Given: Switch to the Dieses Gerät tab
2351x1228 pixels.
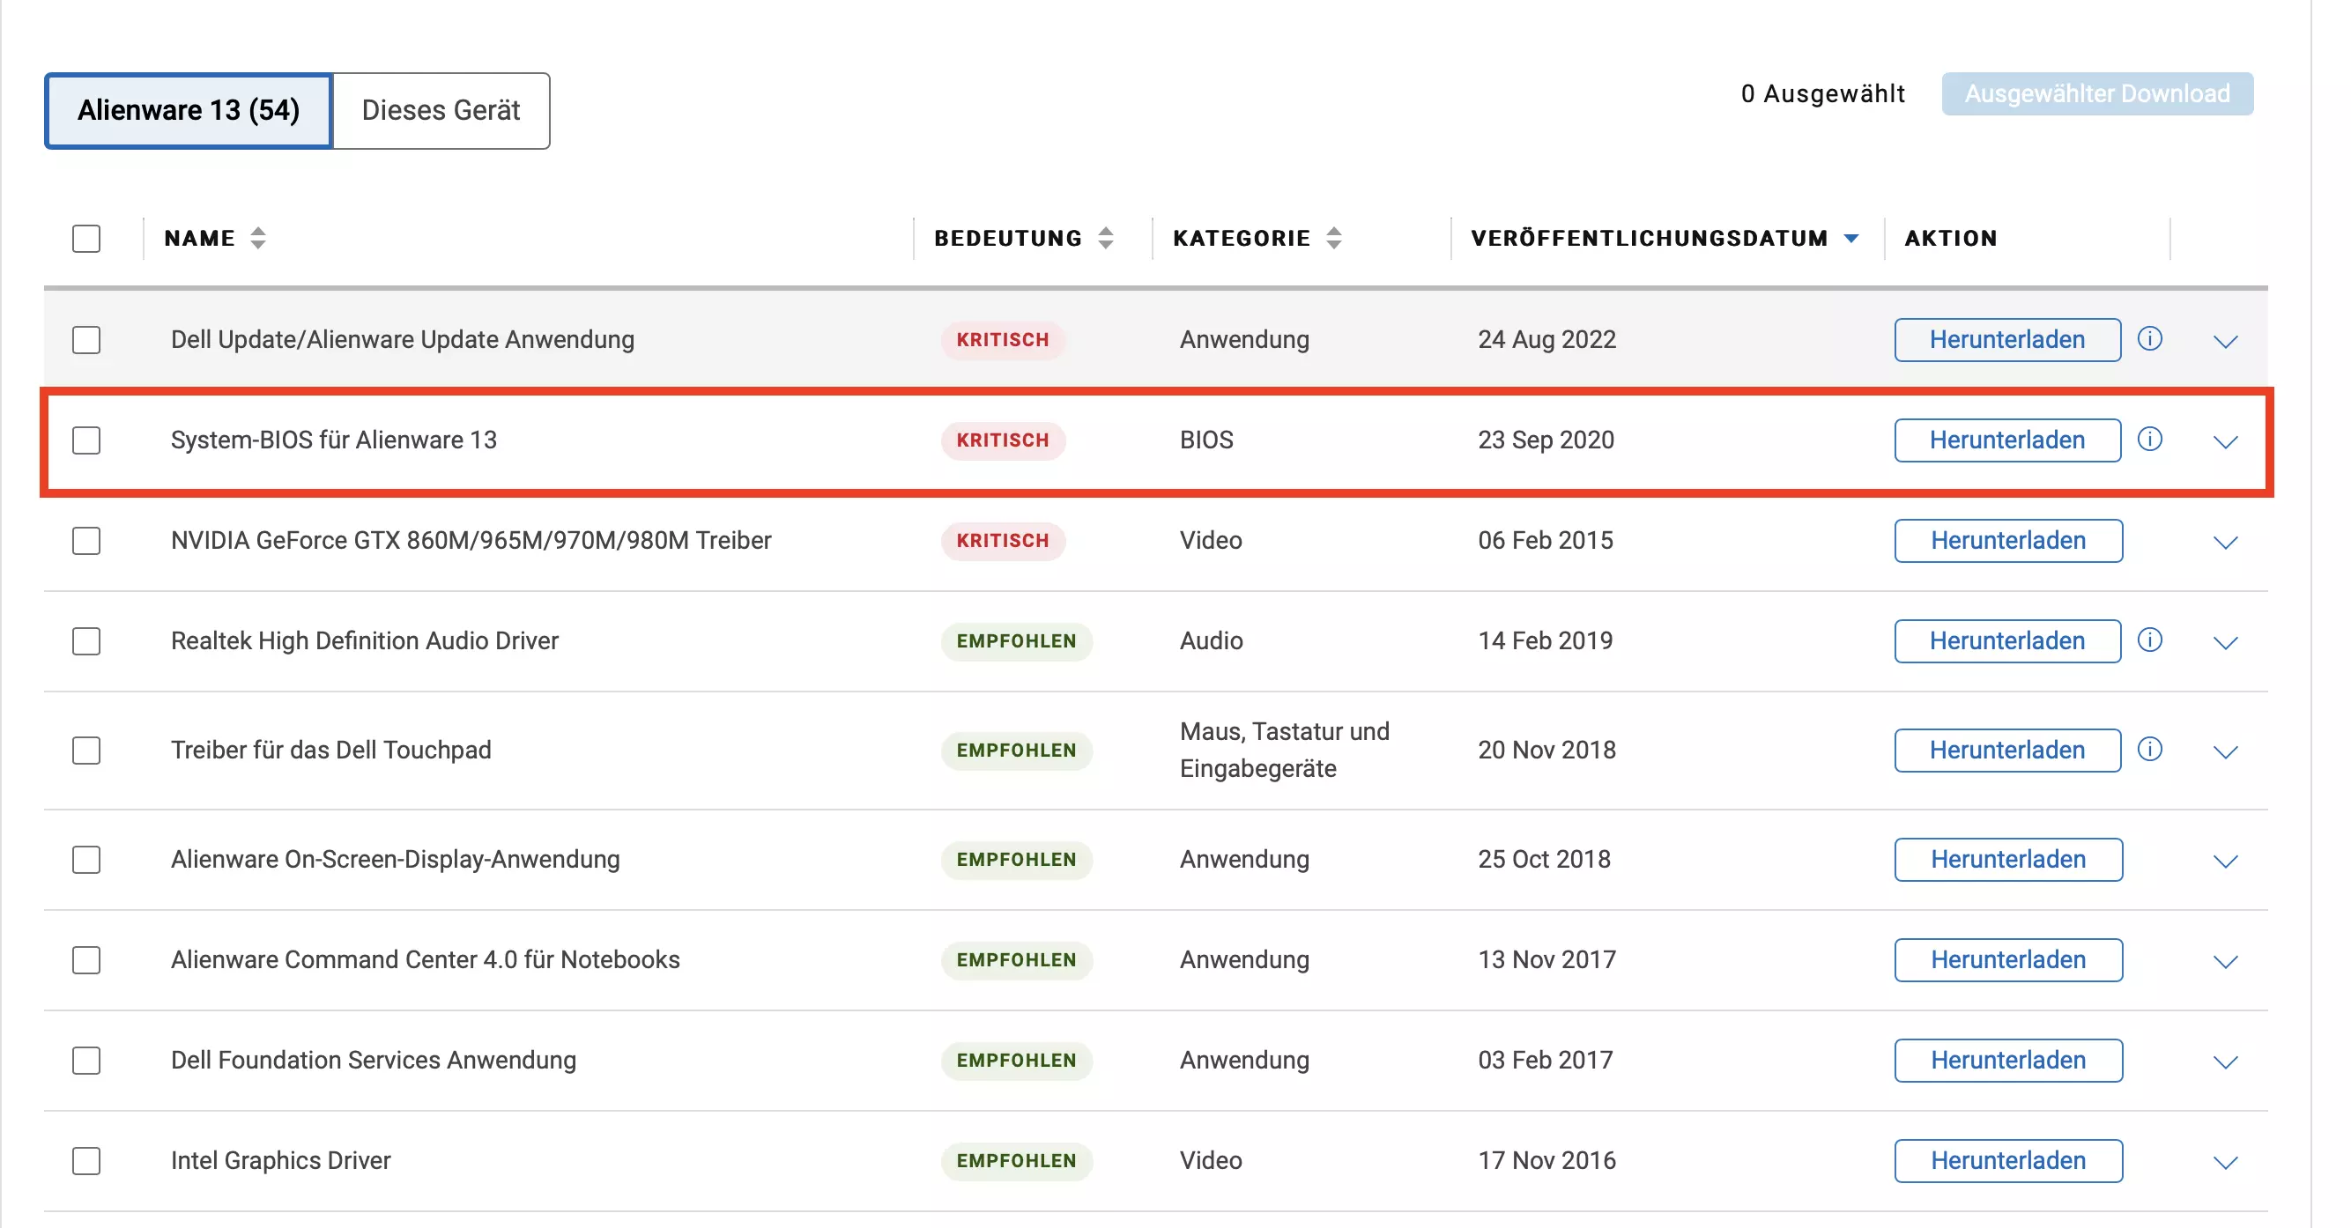Looking at the screenshot, I should point(441,110).
